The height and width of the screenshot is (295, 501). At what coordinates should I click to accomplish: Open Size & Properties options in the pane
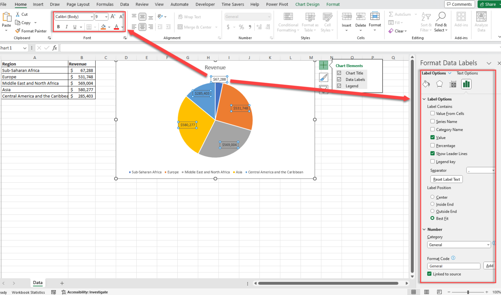pyautogui.click(x=453, y=84)
